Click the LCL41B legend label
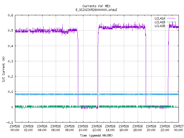The image size is (184, 138). tap(160, 22)
